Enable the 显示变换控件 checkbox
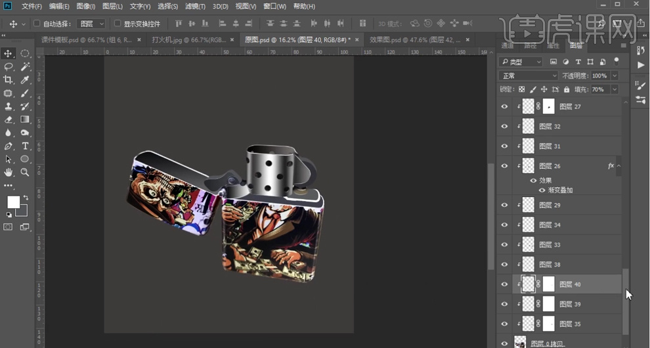The height and width of the screenshot is (348, 650). 118,24
